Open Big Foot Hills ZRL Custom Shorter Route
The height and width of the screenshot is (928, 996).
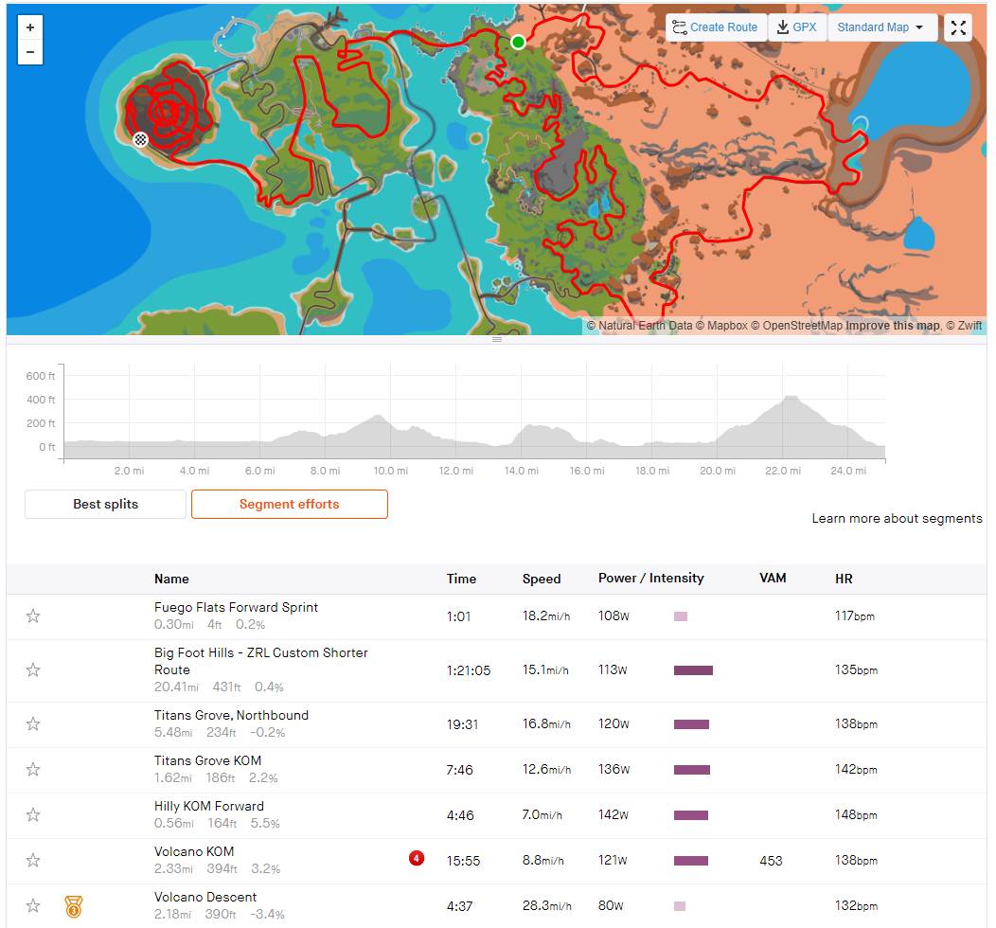click(260, 661)
